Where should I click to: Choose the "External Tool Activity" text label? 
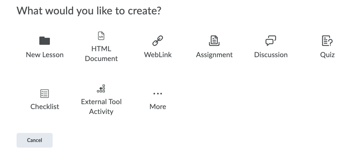click(101, 107)
